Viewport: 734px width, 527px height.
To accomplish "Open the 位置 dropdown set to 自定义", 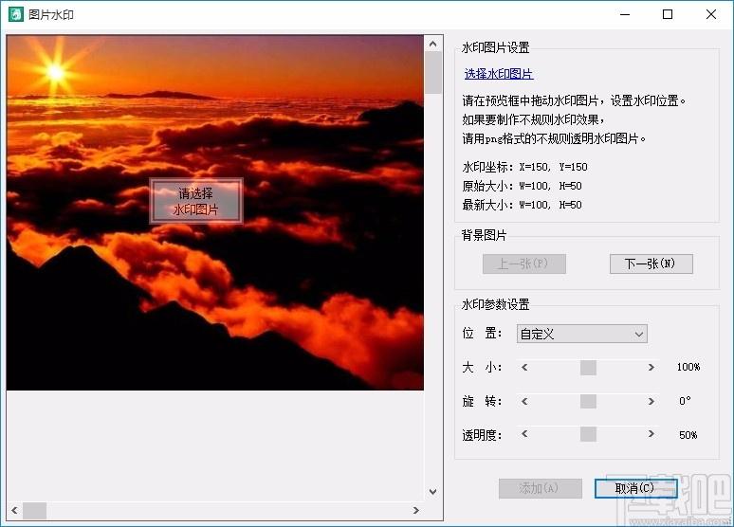I will click(582, 334).
